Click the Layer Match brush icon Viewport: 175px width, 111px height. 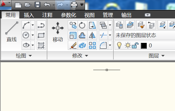[x=141, y=25]
